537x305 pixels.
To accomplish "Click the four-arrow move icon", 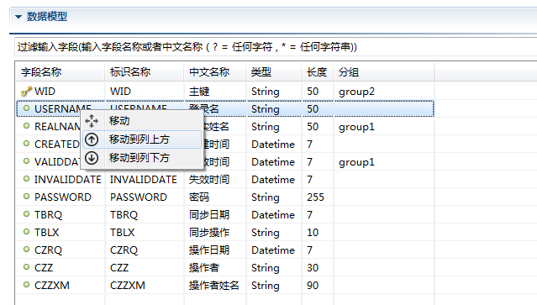I will click(92, 121).
